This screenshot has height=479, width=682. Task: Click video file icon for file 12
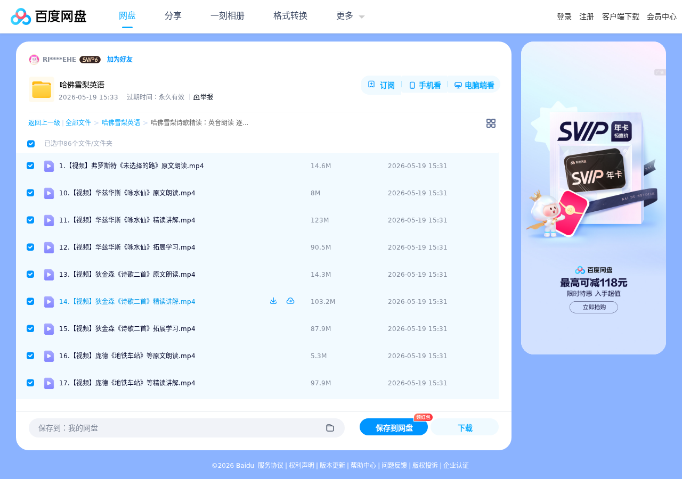pos(49,247)
